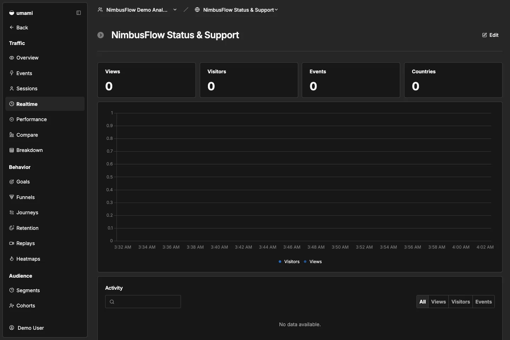This screenshot has height=340, width=510.
Task: Click the Breakdown table icon
Action: point(12,150)
